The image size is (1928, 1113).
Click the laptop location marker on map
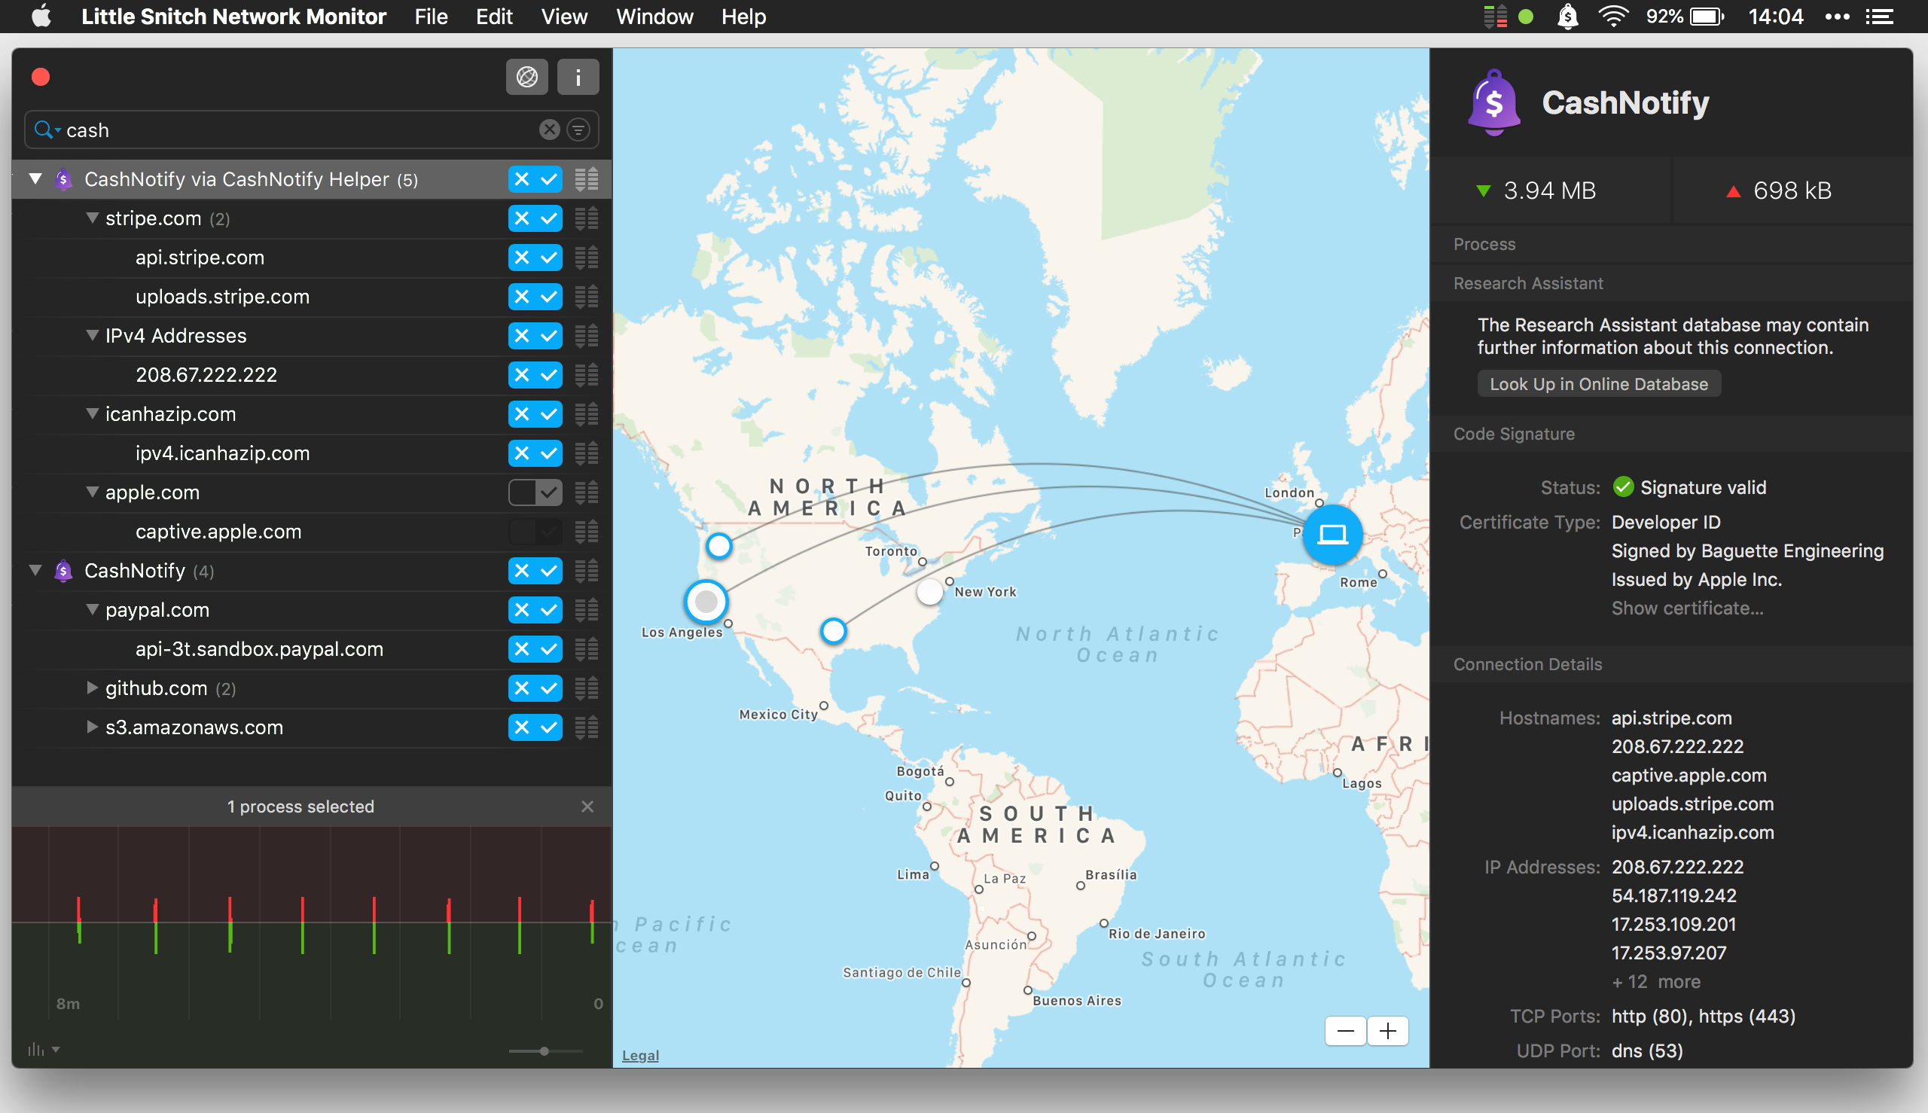[1332, 535]
